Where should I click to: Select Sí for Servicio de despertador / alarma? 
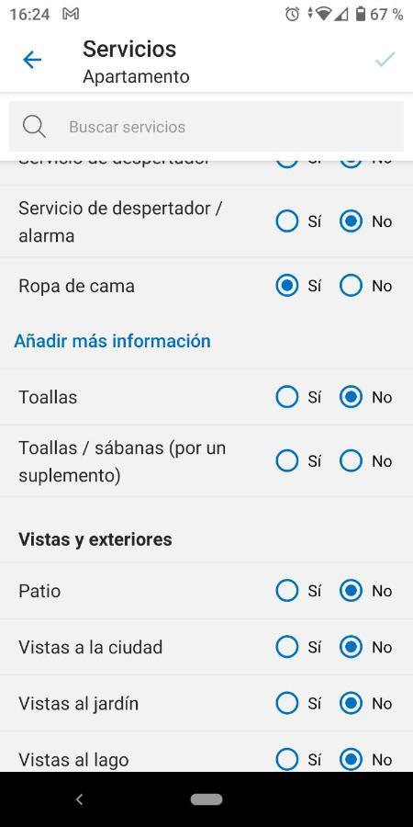pos(287,221)
